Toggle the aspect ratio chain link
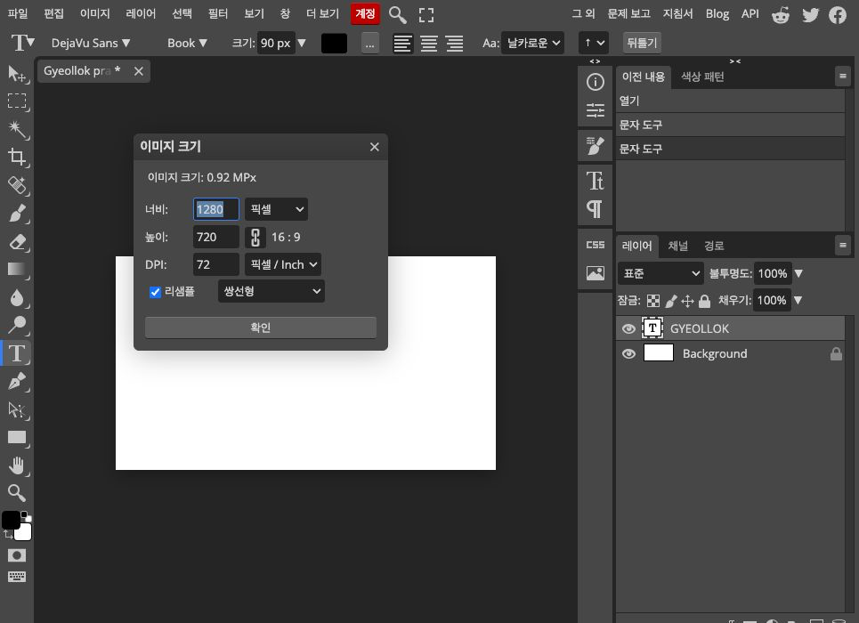Image resolution: width=859 pixels, height=623 pixels. [x=255, y=238]
